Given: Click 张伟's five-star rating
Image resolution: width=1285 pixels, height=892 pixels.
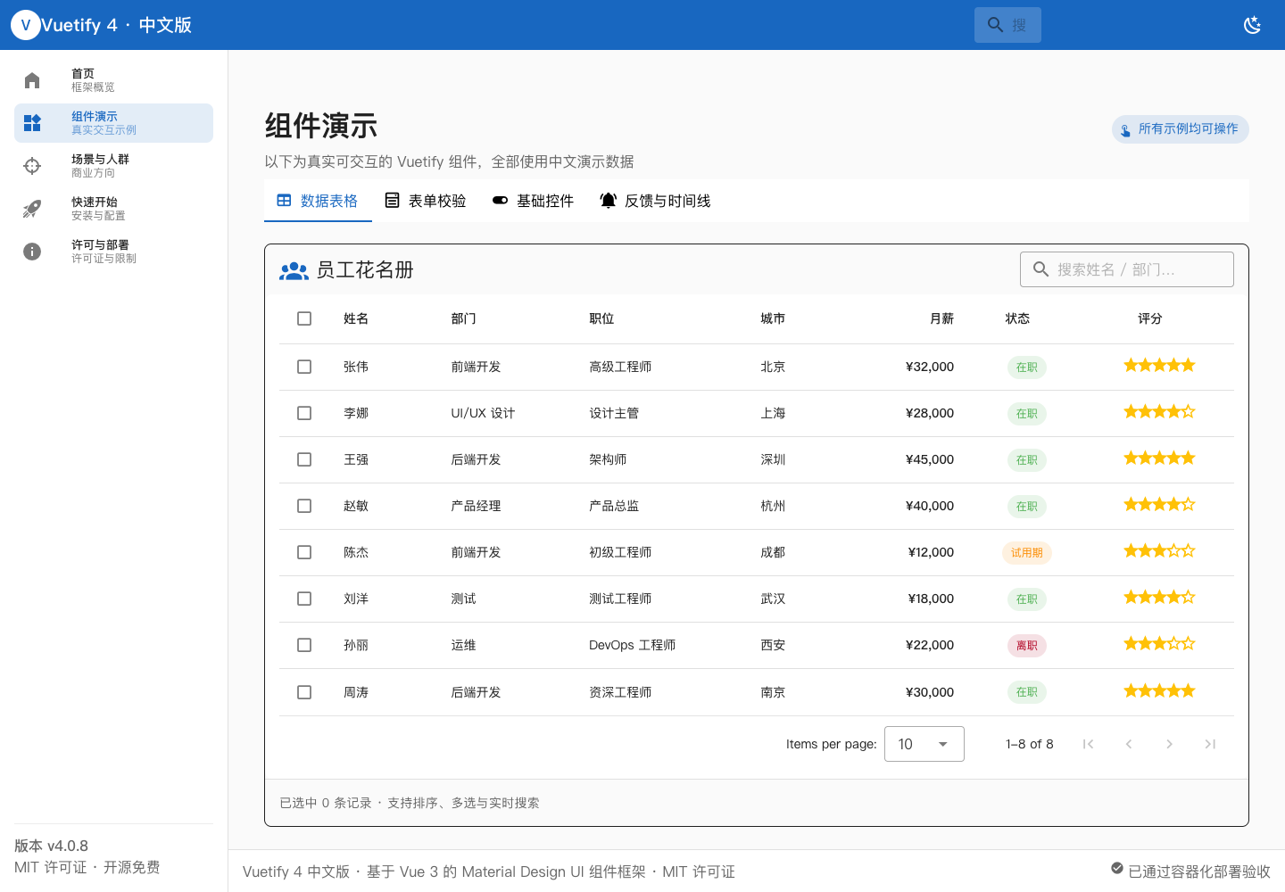Looking at the screenshot, I should pyautogui.click(x=1159, y=365).
